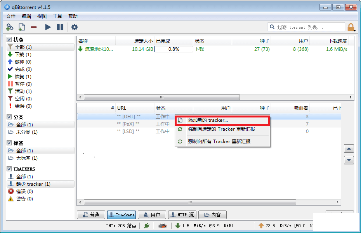Click the blue seeding arrow icon 做种
Viewport: 361px width, 233px height.
10,62
